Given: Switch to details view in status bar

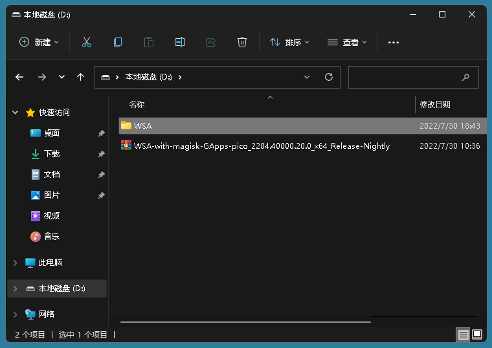Looking at the screenshot, I should pos(463,335).
